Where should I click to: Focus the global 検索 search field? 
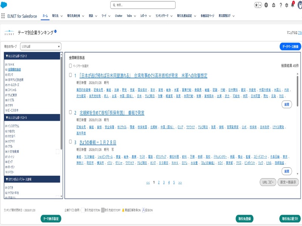point(143,5)
